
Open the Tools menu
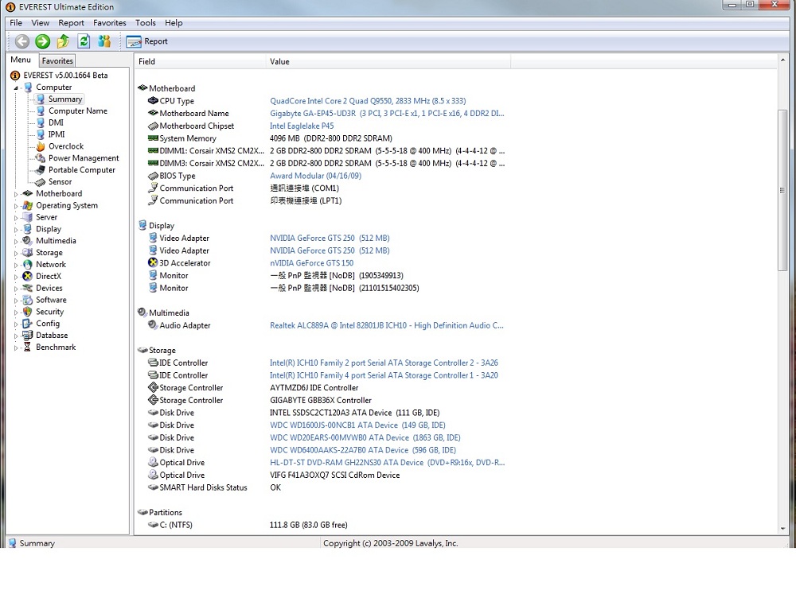click(145, 23)
